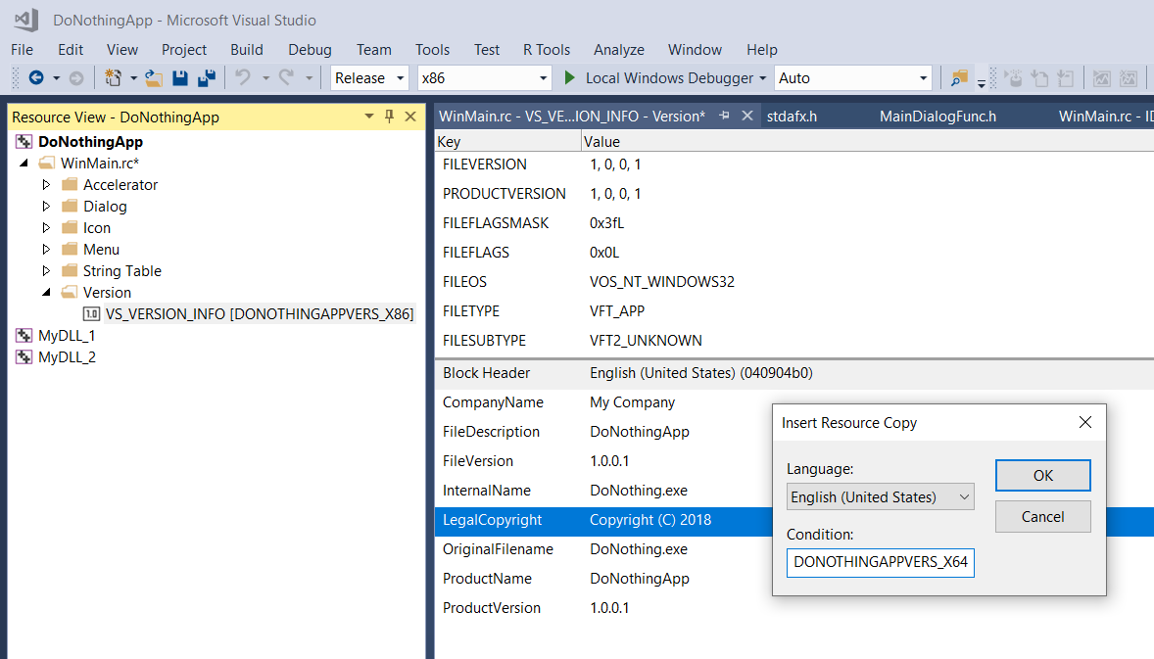Click the String Table folder icon
Image resolution: width=1154 pixels, height=659 pixels.
click(70, 270)
